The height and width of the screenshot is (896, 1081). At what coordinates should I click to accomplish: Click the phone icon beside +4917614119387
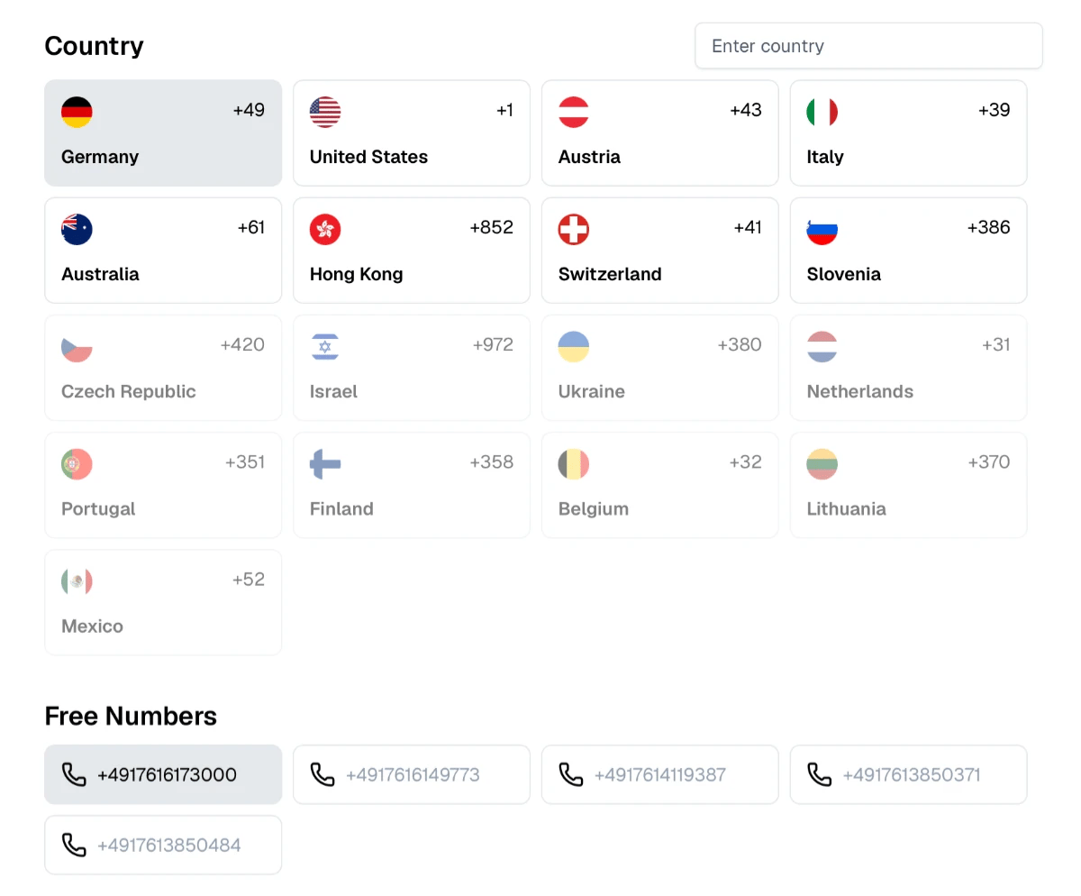coord(571,774)
